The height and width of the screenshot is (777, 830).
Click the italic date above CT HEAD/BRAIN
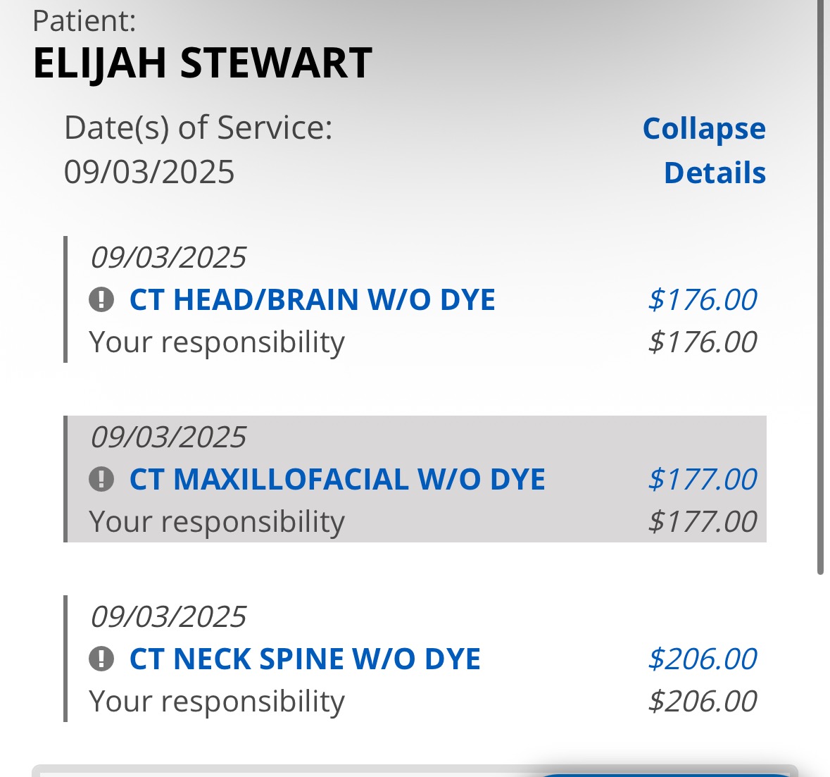(x=168, y=258)
